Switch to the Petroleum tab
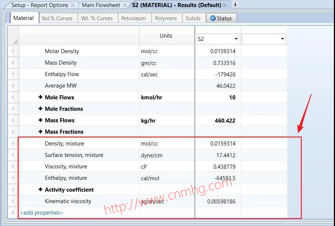 (x=133, y=18)
